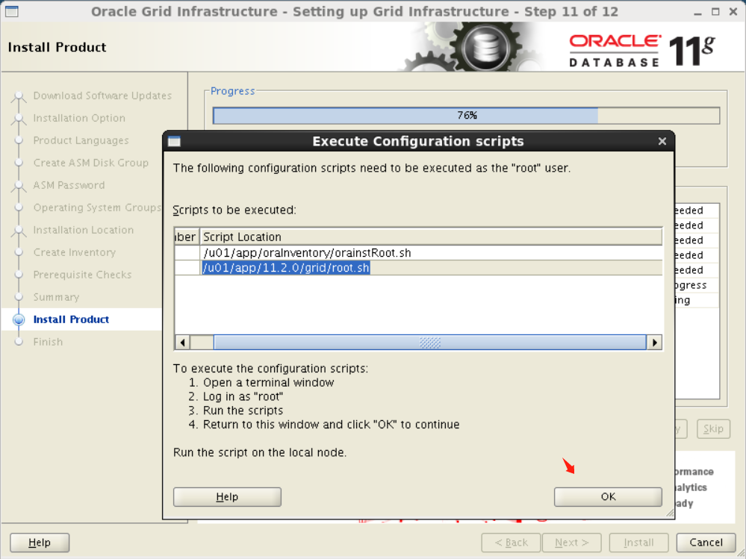746x559 pixels.
Task: Cancel the Grid Infrastructure installation
Action: pos(705,543)
